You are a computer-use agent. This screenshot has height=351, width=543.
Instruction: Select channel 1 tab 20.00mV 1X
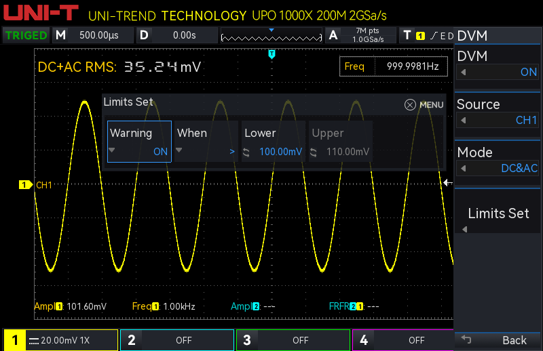(60, 340)
